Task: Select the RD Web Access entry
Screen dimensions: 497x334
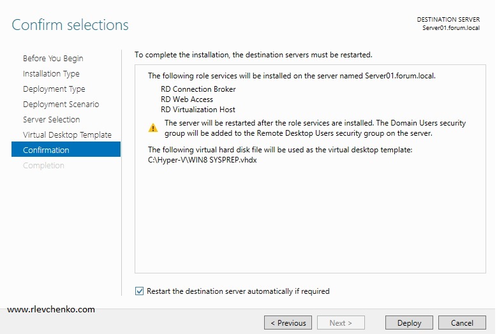Action: pos(187,99)
